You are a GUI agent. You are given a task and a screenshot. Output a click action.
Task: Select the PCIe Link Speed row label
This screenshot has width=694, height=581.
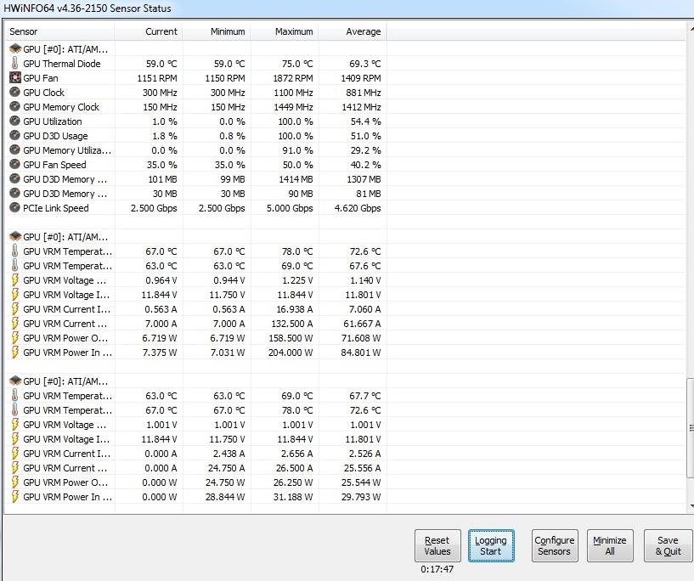(x=56, y=208)
